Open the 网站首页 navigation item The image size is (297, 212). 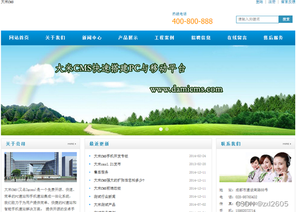(x=19, y=38)
